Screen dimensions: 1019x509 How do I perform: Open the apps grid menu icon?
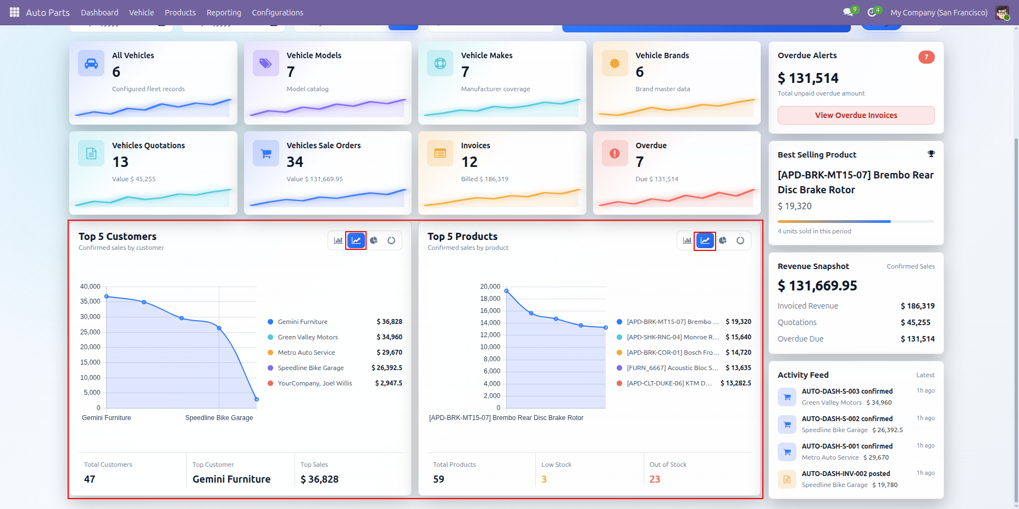[14, 12]
